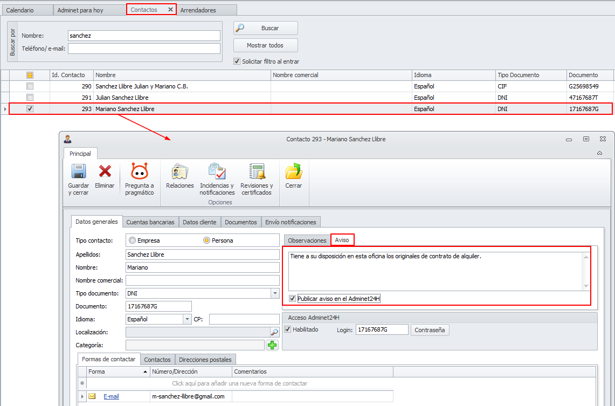Screen dimensions: 615x406
Task: Add a category with green plus icon
Action: coord(272,345)
